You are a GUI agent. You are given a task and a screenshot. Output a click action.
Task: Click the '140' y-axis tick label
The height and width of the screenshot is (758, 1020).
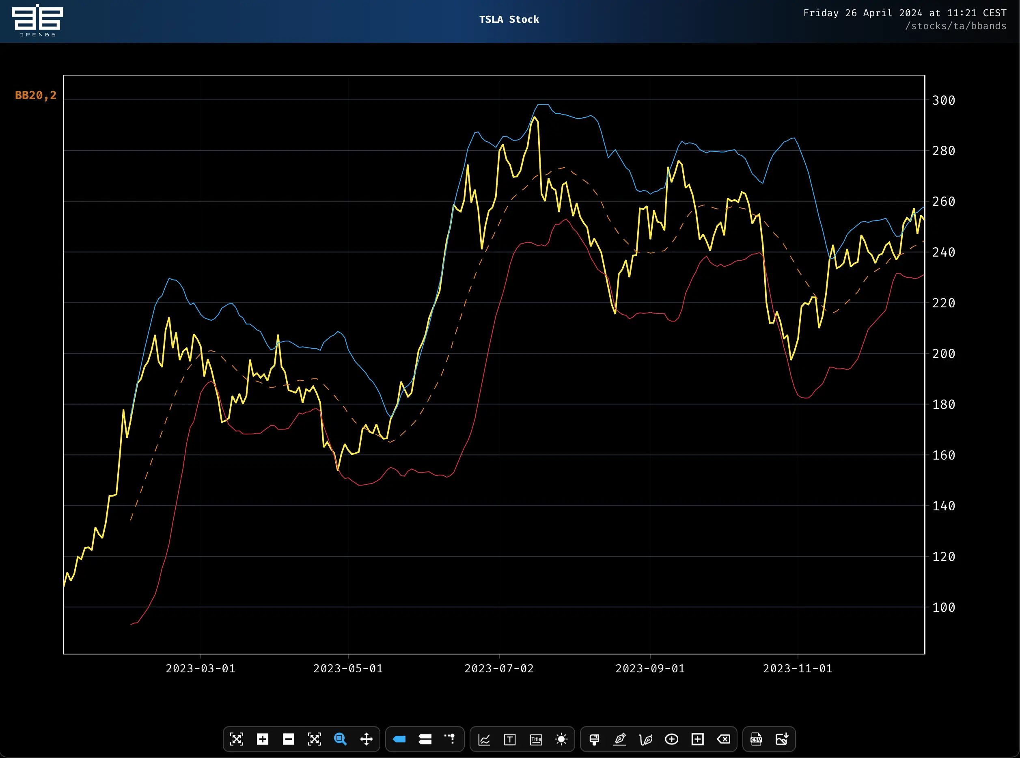tap(944, 506)
